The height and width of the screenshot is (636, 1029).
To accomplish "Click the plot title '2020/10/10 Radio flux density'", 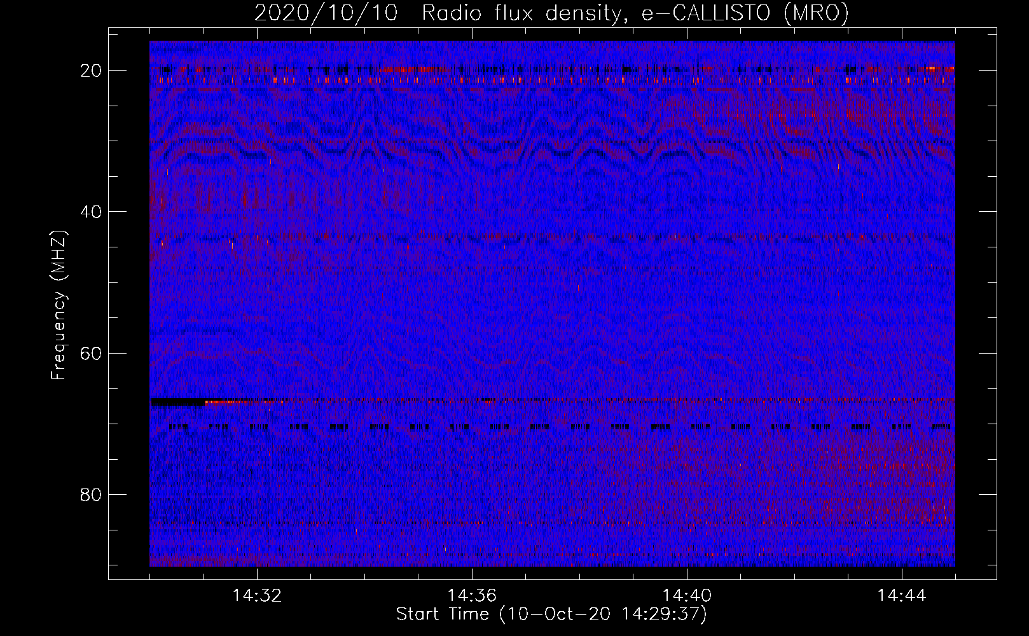I will tap(551, 13).
